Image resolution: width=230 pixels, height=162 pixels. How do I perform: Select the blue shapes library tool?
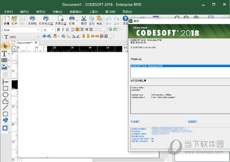[5, 120]
